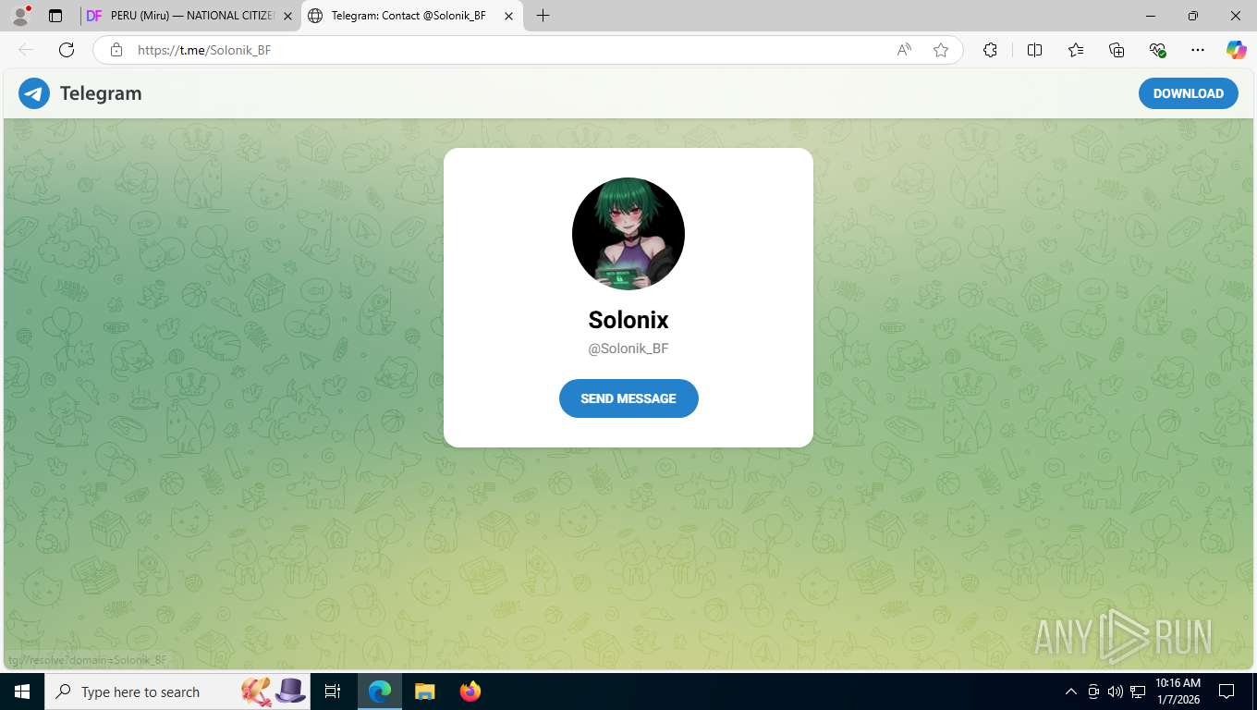Open the Tab actions menu icon
This screenshot has width=1257, height=710.
coord(55,16)
